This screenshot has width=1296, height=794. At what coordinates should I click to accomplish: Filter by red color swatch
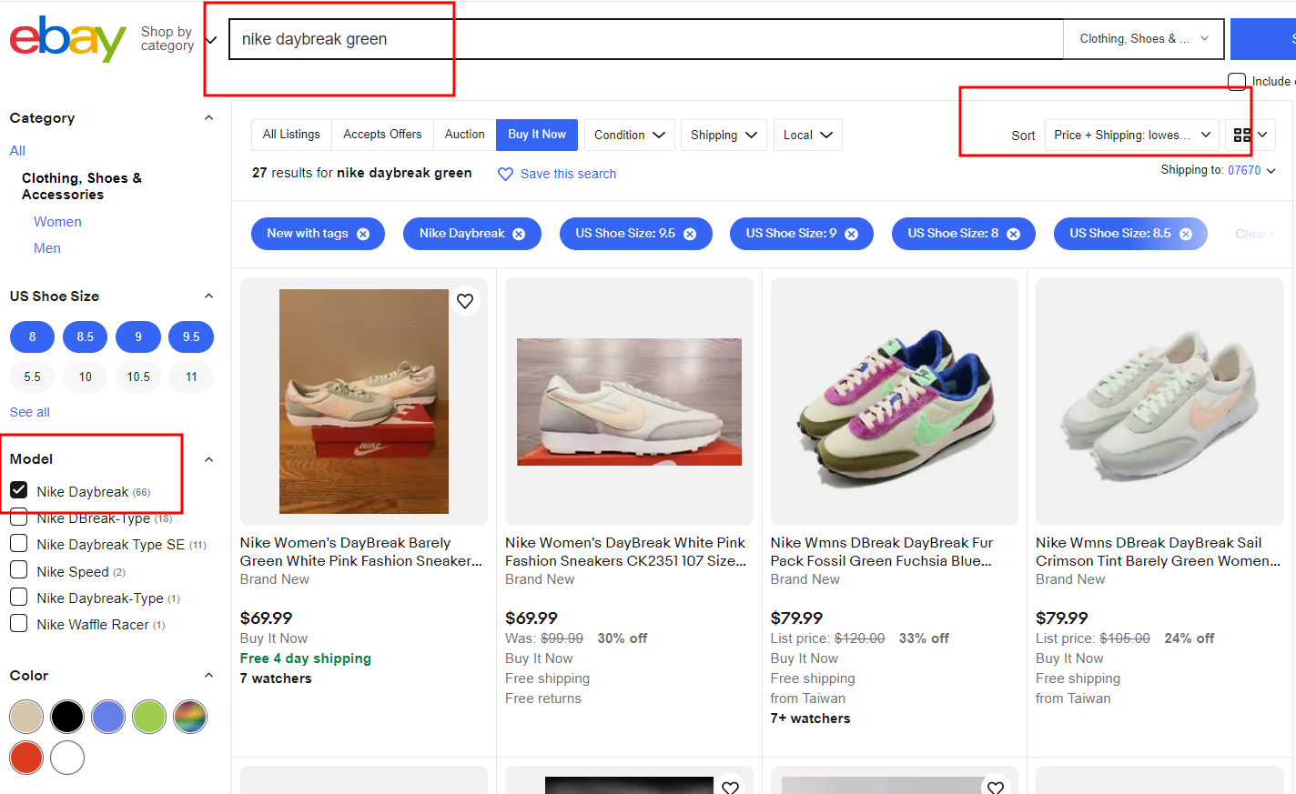point(26,758)
